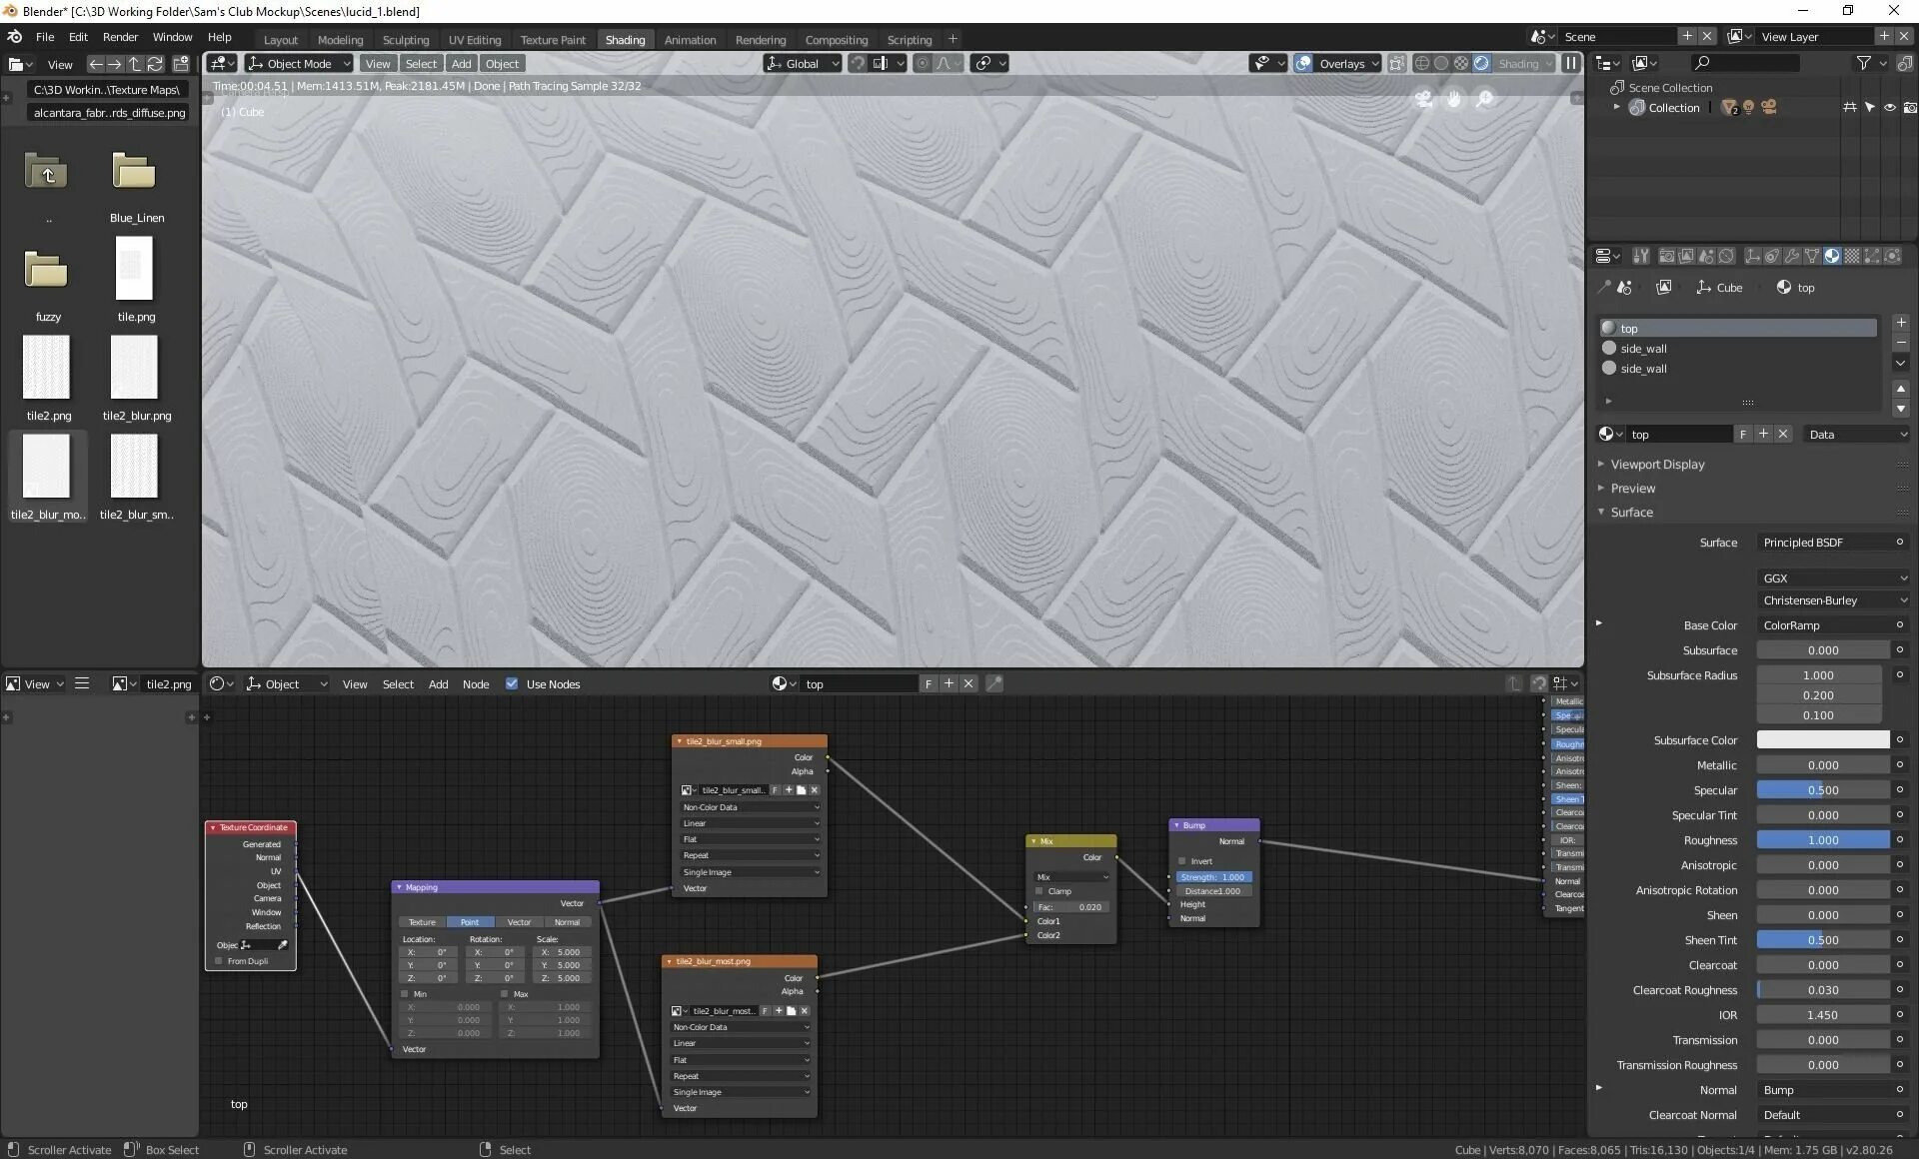The width and height of the screenshot is (1919, 1159).
Task: Select LookDev viewport shading mode
Action: tap(1461, 63)
